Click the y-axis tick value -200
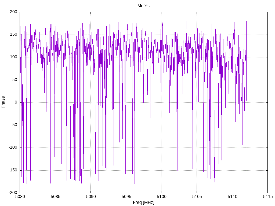Screen dimensions: 275x206 click(x=13, y=193)
